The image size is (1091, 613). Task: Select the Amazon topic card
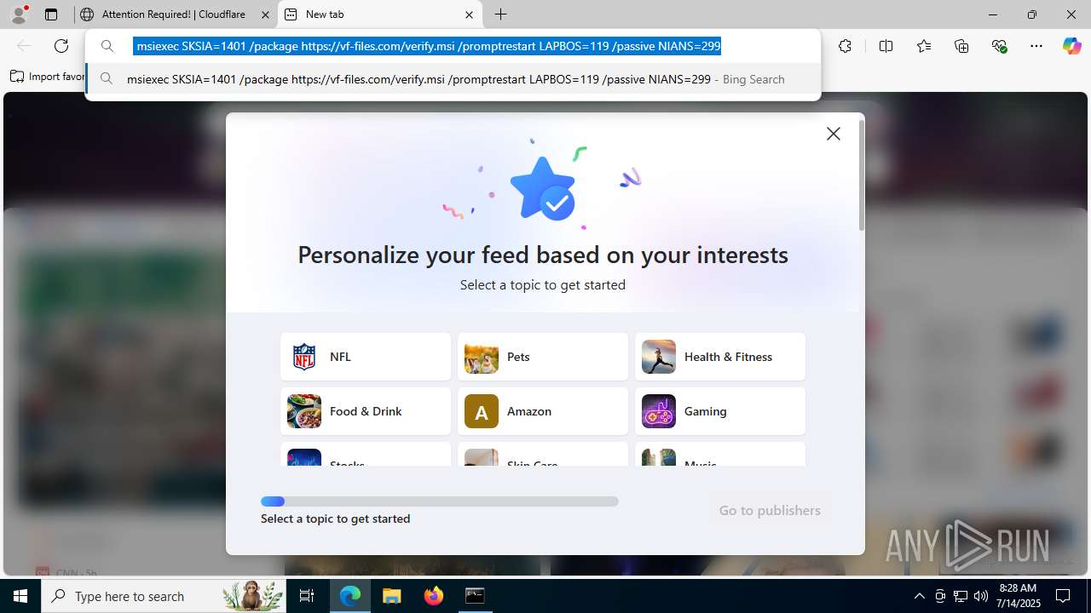(x=543, y=411)
